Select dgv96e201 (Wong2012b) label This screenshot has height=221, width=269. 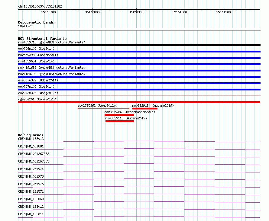[x=37, y=99]
